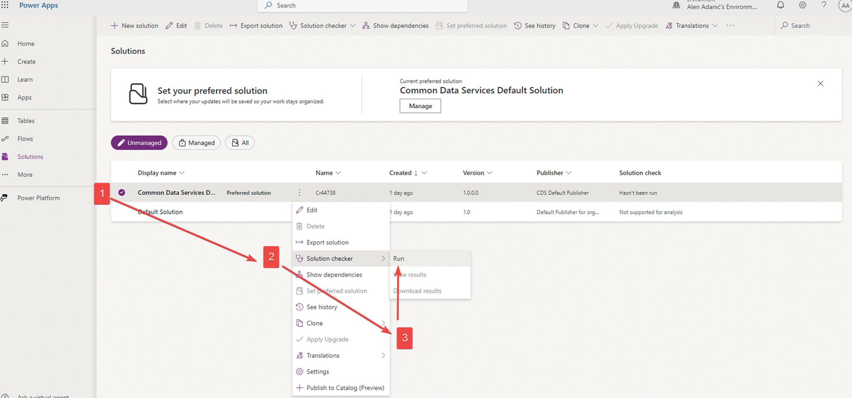Filter list to Managed solutions
Image resolution: width=852 pixels, height=398 pixels.
click(196, 143)
